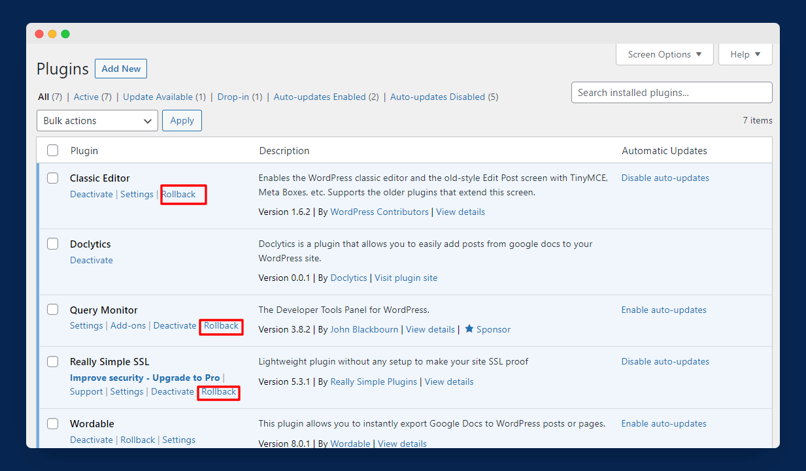Enable auto-updates for Query Monitor
Image resolution: width=806 pixels, height=471 pixels.
(x=663, y=310)
